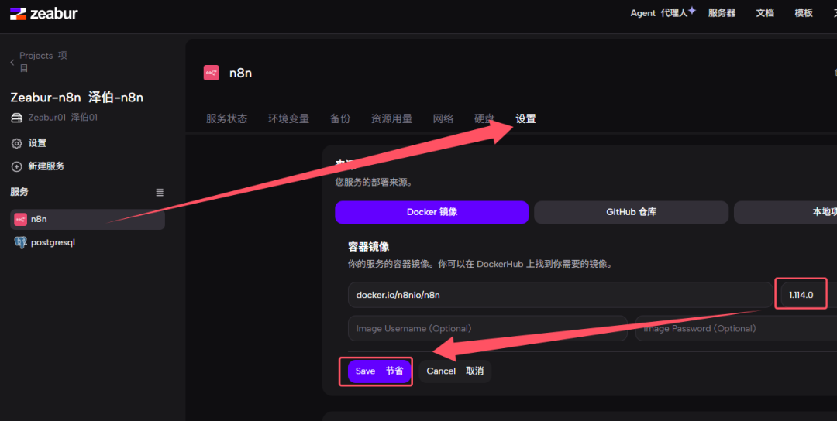Open 模板 in top navigation

[804, 13]
